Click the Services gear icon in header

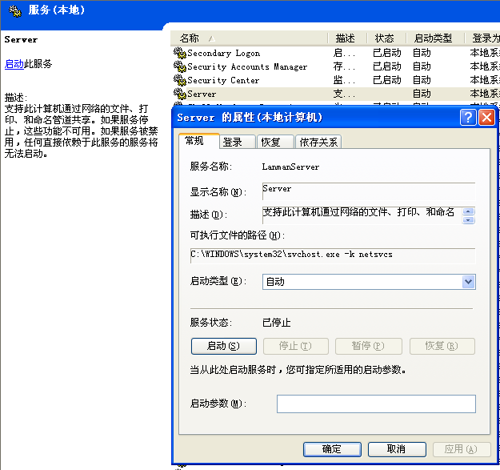14,10
